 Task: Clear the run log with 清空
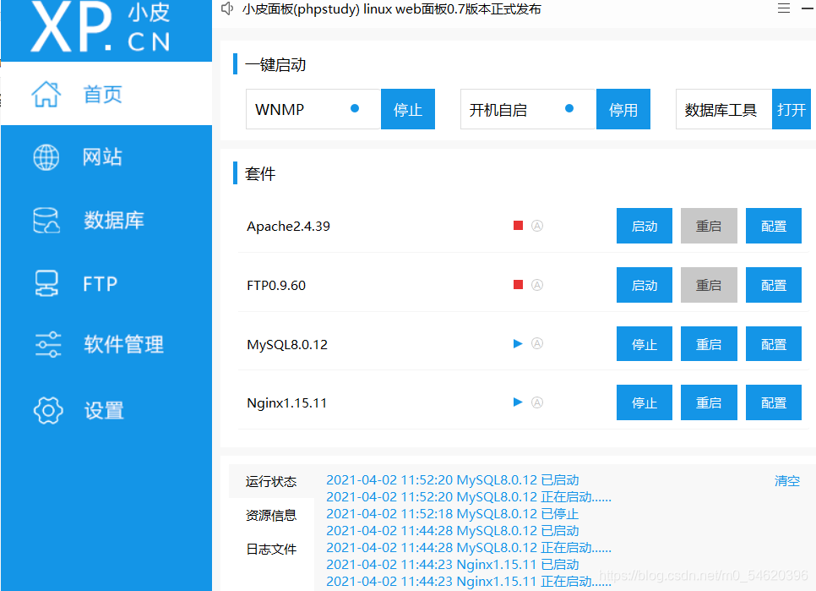pyautogui.click(x=787, y=480)
